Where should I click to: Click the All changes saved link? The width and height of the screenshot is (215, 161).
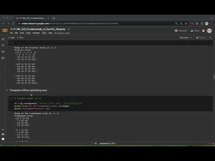pyautogui.click(x=62, y=33)
